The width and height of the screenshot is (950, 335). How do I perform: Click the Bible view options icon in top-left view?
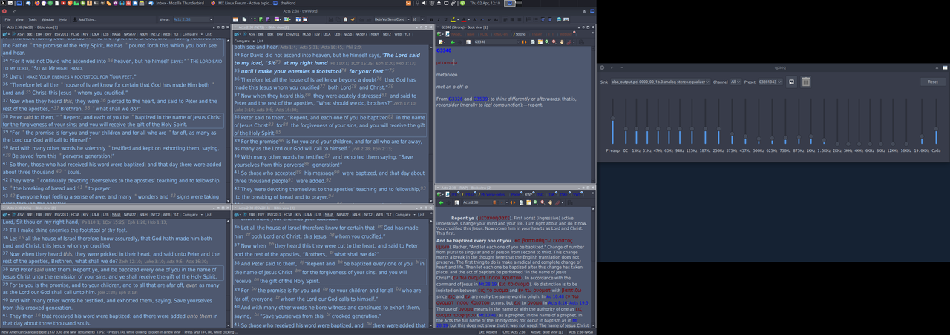pos(4,34)
